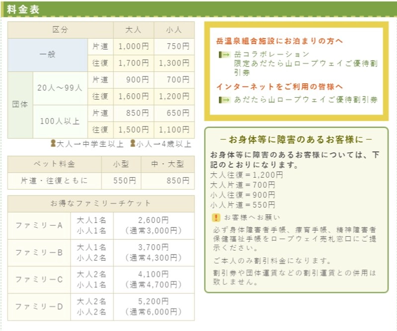Open 岳コラボレーション ご優待割引券 link
This screenshot has width=397, height=331.
click(306, 63)
